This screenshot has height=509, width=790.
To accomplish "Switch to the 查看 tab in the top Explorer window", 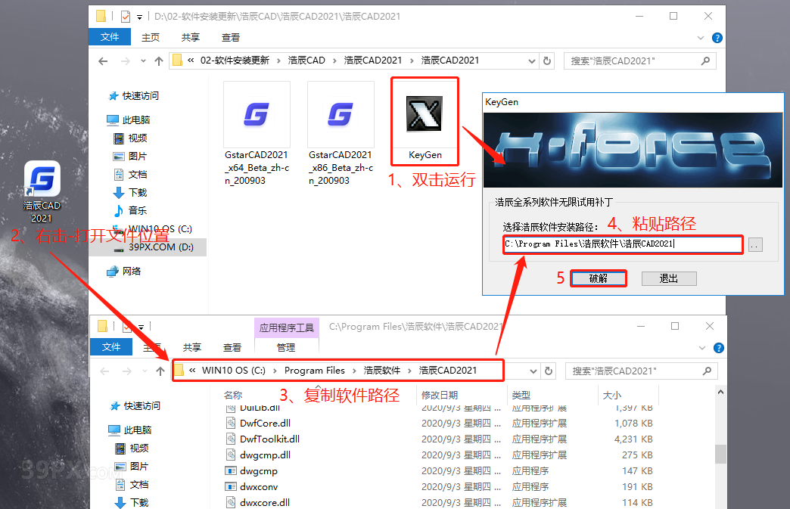I will coord(231,37).
